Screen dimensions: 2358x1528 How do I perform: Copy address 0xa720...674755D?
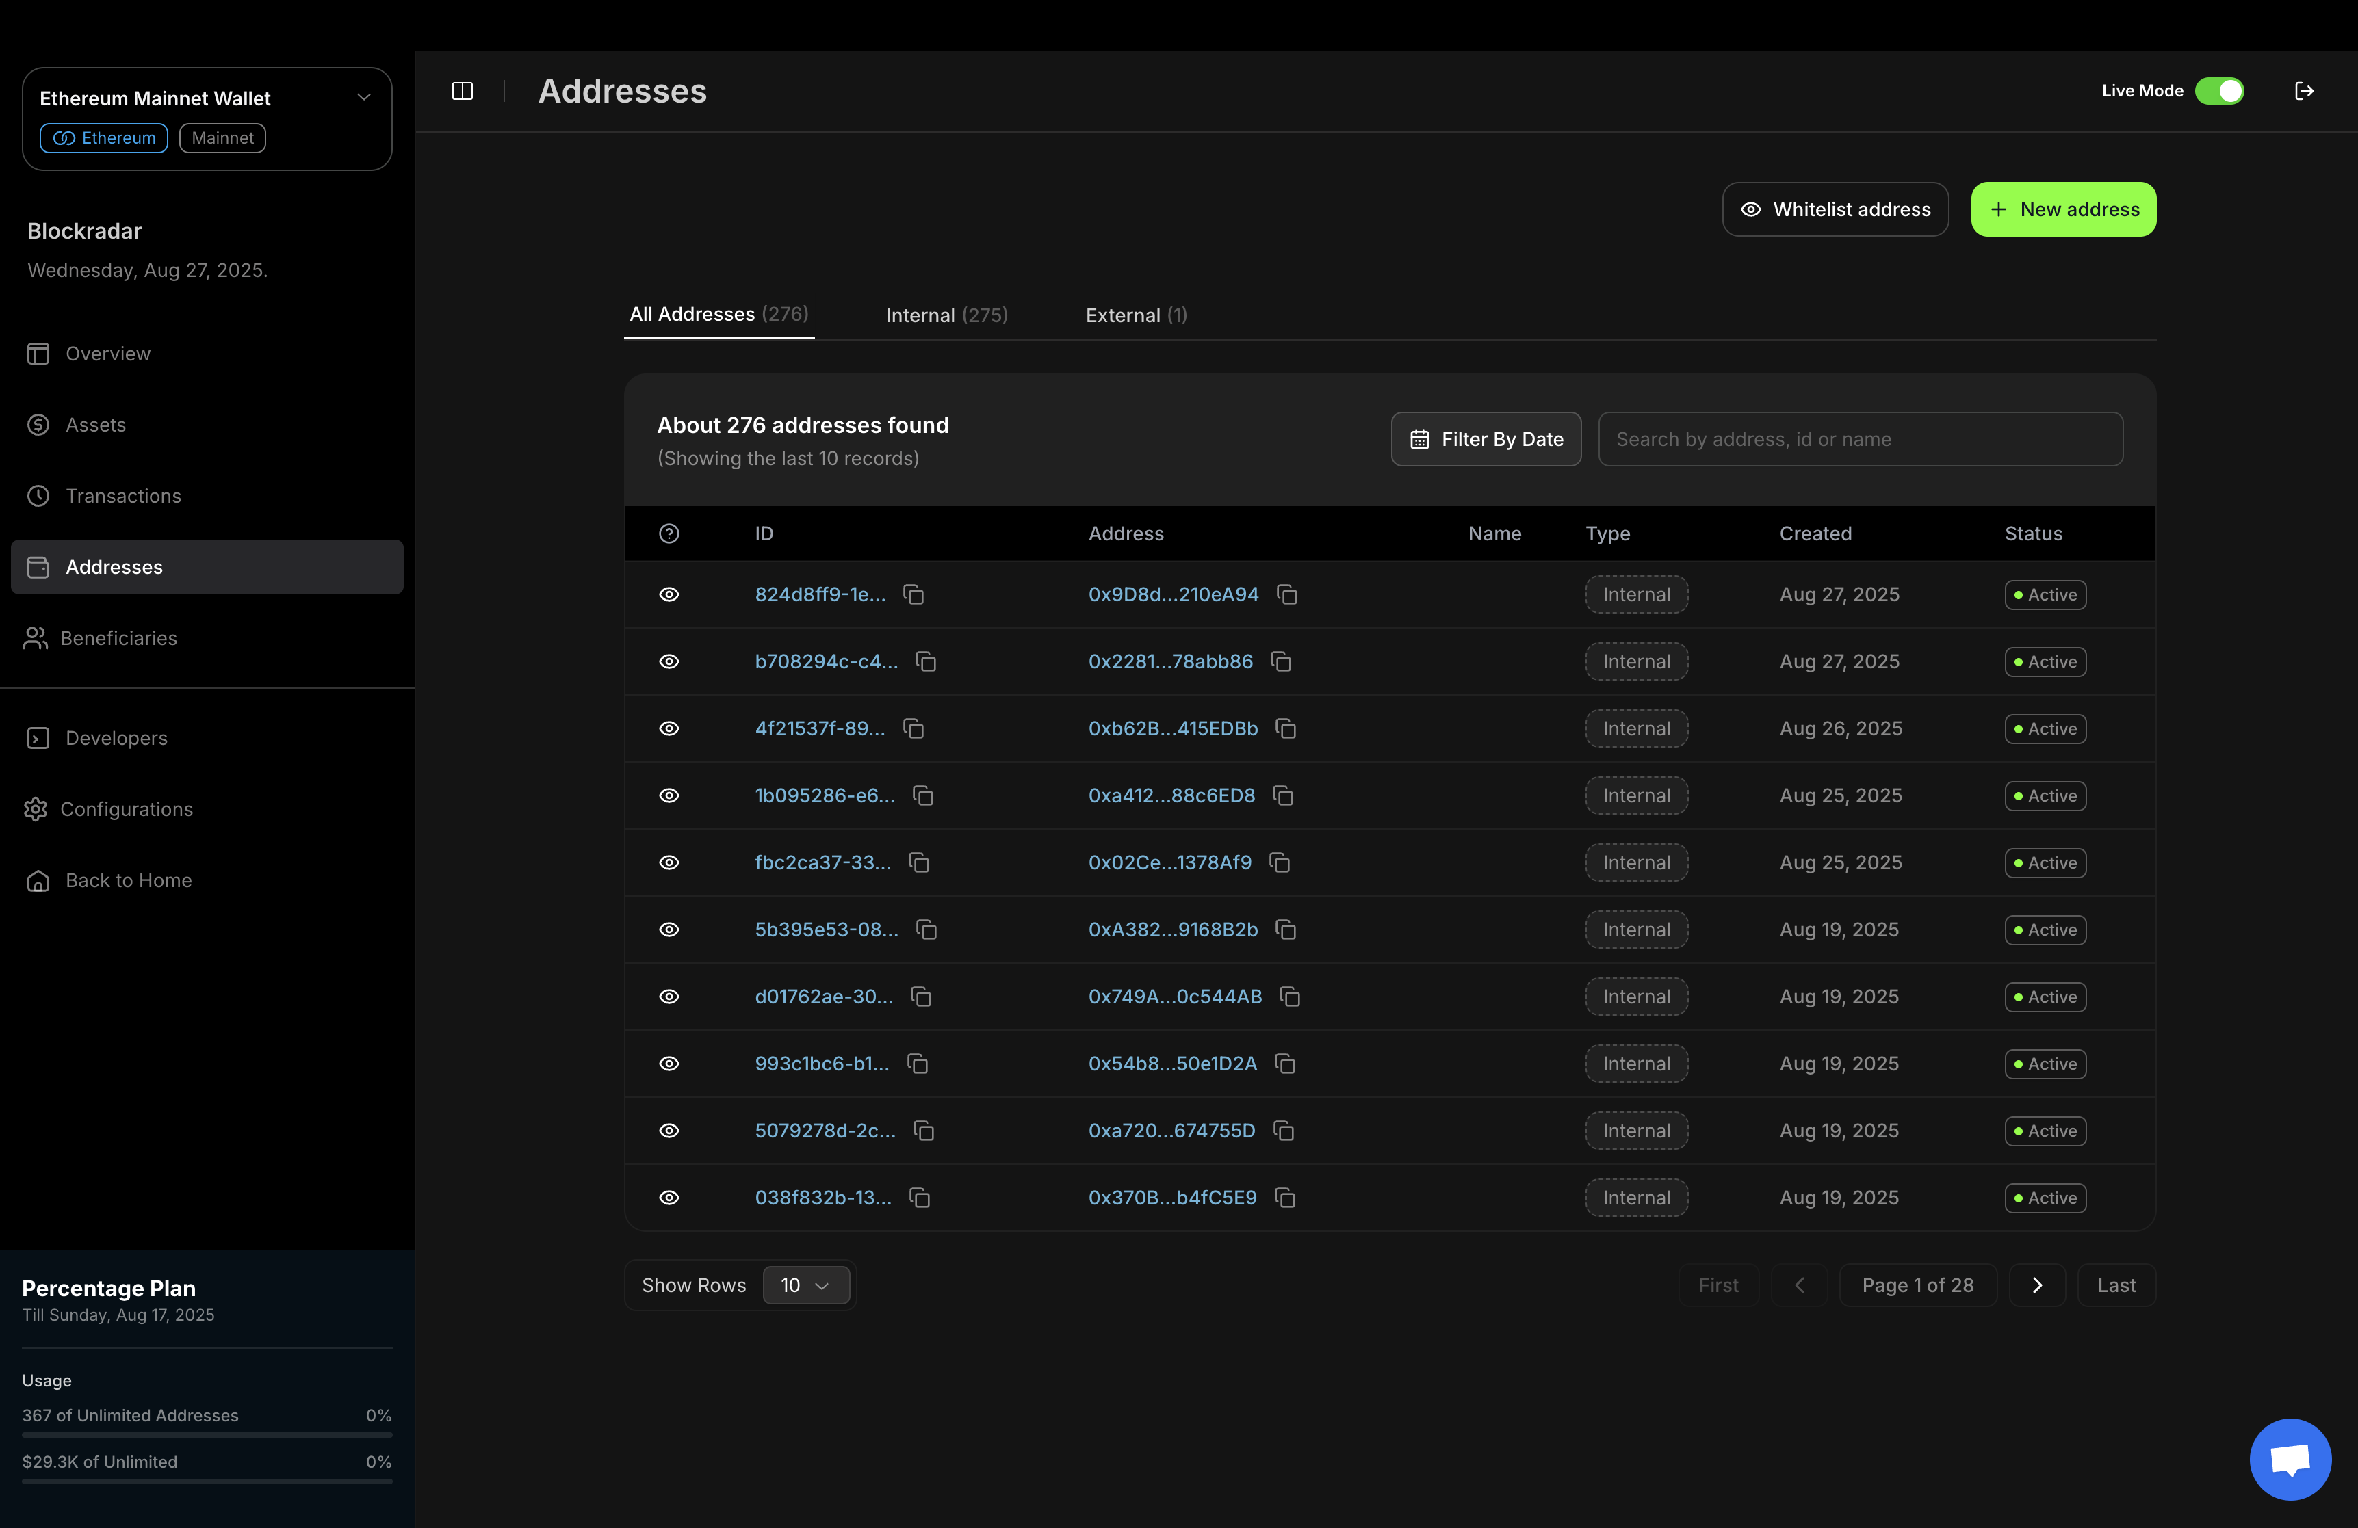pyautogui.click(x=1284, y=1131)
